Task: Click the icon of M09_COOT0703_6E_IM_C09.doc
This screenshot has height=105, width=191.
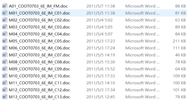Action: (x=5, y=69)
